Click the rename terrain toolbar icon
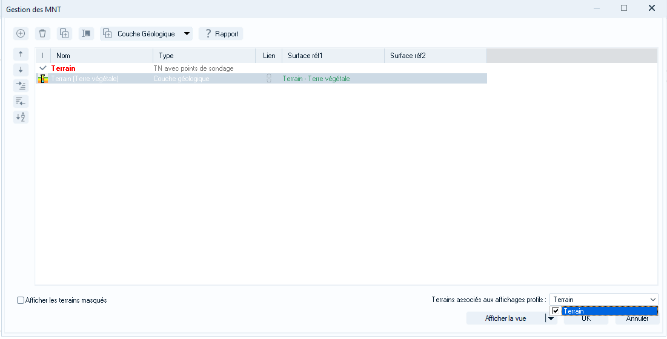Screen dimensions: 667x339 [87, 33]
